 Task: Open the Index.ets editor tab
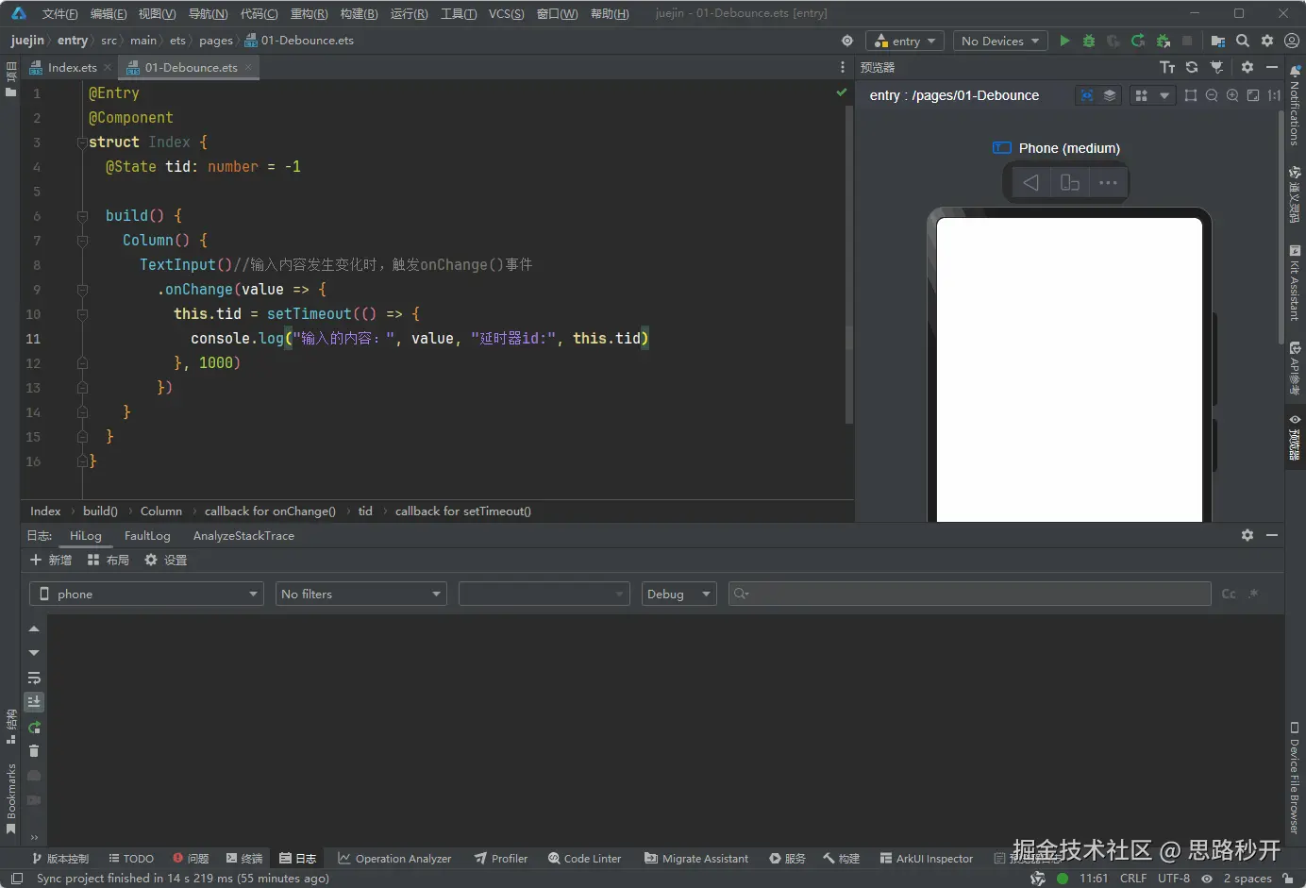[72, 67]
